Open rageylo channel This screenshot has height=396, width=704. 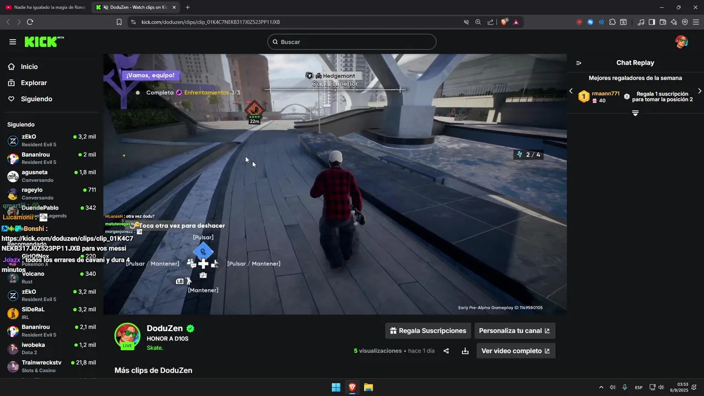pyautogui.click(x=52, y=194)
